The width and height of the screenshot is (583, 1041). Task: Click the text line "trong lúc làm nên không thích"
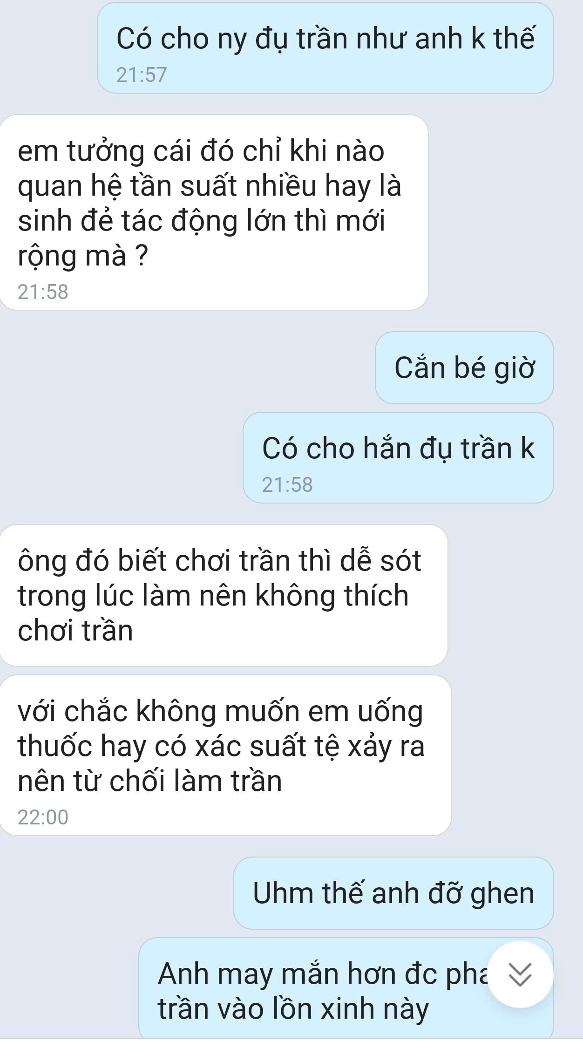213,596
